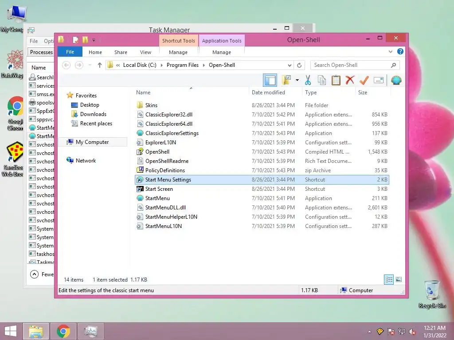This screenshot has height=340, width=454.
Task: Refresh the Open-Shell folder view
Action: [299, 65]
